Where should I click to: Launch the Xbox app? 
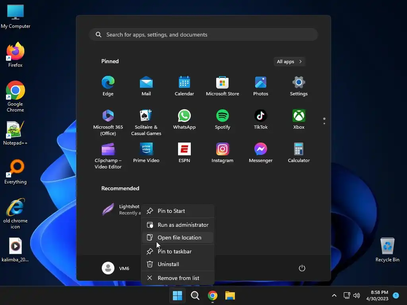click(299, 119)
